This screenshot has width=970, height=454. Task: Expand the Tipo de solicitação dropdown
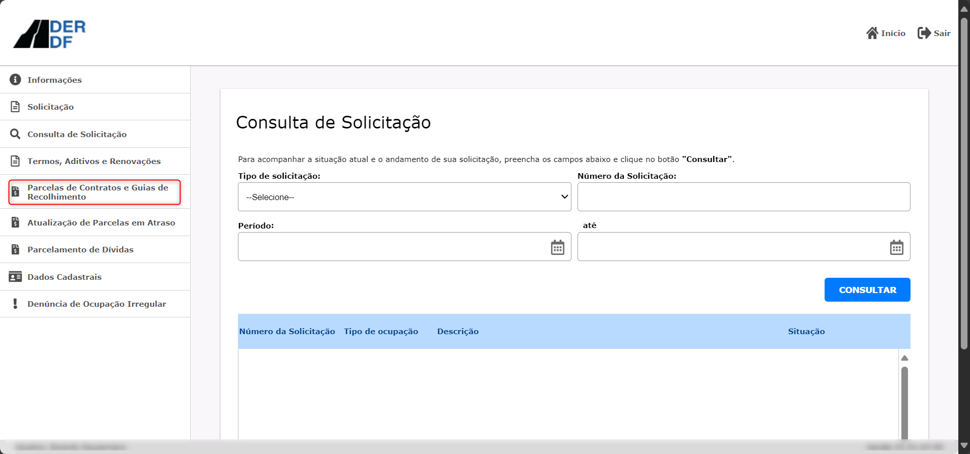(x=405, y=197)
